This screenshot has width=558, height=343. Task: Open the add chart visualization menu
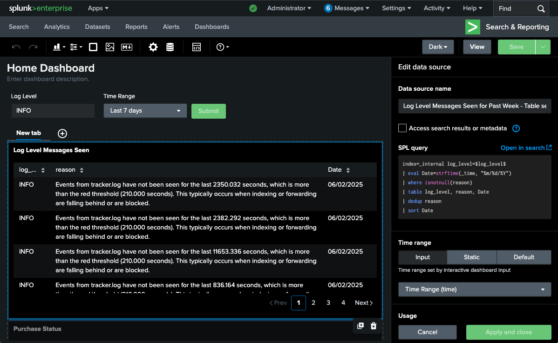(59, 47)
